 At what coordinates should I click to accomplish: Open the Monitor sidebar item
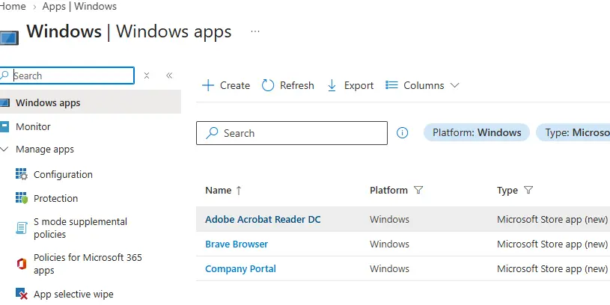33,126
